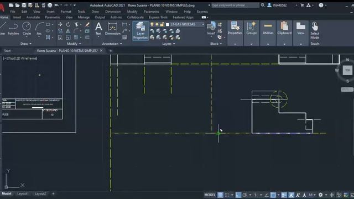Screen dimensions: 354x199
Task: Open the Properties panel button
Action: 235,28
